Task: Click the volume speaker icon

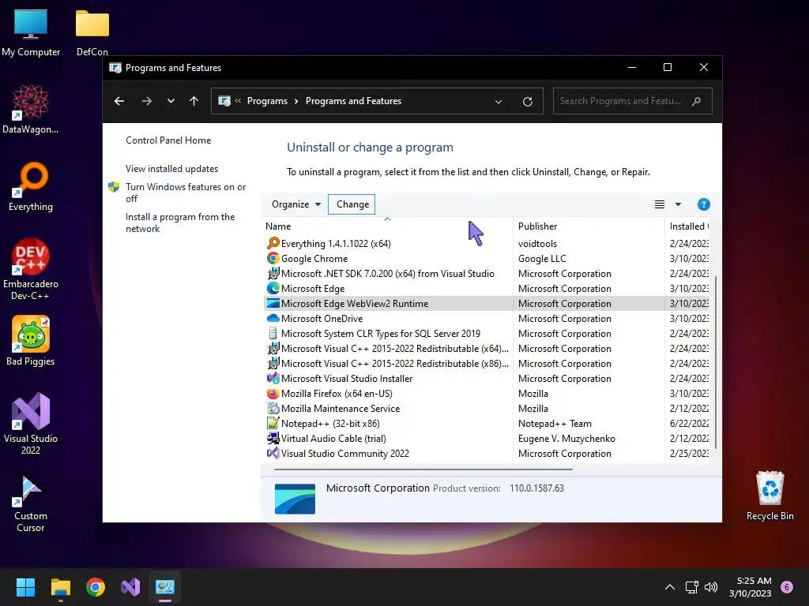Action: click(711, 587)
